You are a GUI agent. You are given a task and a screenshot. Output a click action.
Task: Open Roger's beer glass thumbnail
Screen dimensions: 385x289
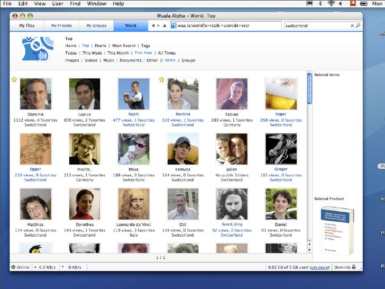click(x=281, y=94)
